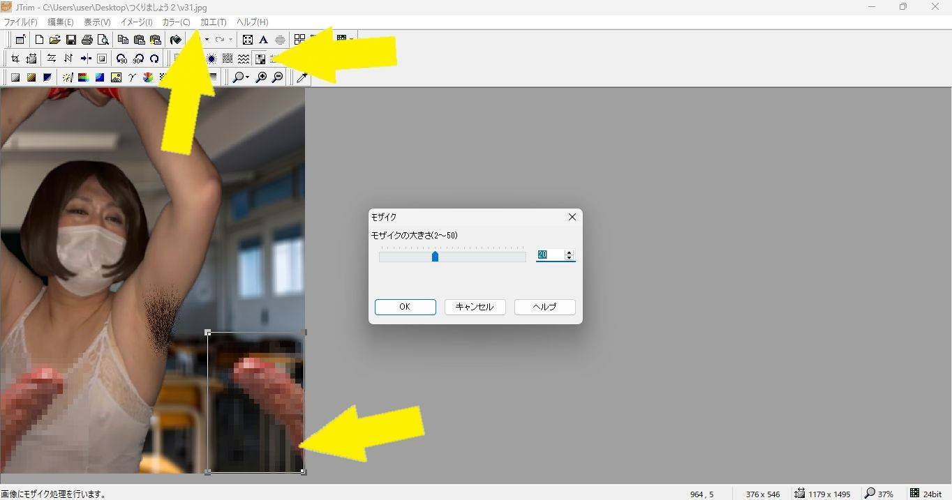Expand the redo history dropdown arrow
This screenshot has height=500, width=952.
pos(230,40)
